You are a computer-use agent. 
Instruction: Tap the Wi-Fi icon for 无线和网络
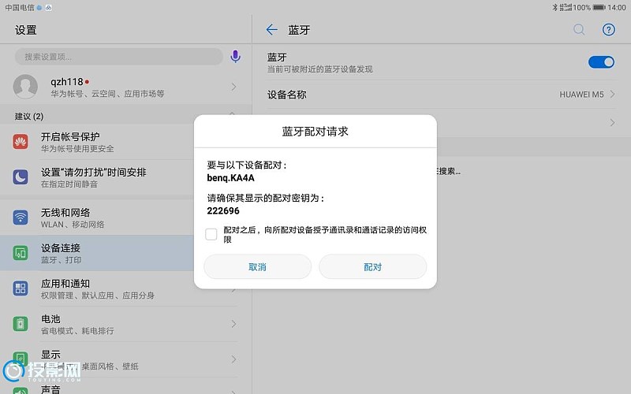(21, 217)
